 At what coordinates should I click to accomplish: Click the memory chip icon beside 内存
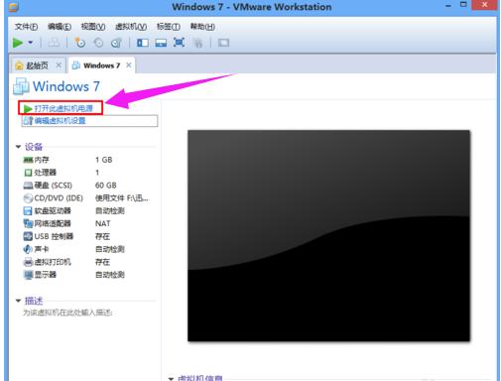tap(28, 160)
